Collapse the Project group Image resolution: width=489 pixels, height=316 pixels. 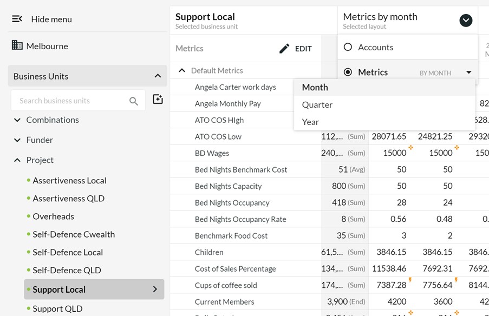(x=17, y=160)
